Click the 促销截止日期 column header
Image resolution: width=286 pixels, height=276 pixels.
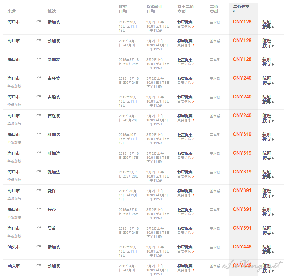click(155, 9)
